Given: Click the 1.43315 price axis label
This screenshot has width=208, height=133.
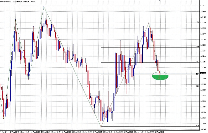Looking at the screenshot, I should point(203,39).
